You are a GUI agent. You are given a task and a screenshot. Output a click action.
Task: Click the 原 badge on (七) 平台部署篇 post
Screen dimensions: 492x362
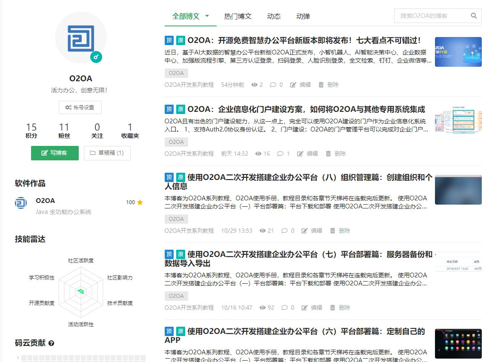(180, 254)
